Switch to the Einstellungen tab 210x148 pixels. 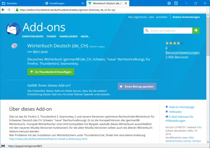(x=65, y=3)
